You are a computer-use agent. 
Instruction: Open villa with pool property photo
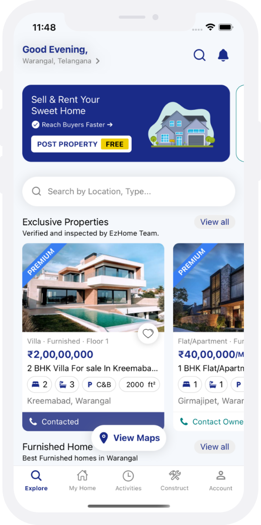tap(93, 288)
